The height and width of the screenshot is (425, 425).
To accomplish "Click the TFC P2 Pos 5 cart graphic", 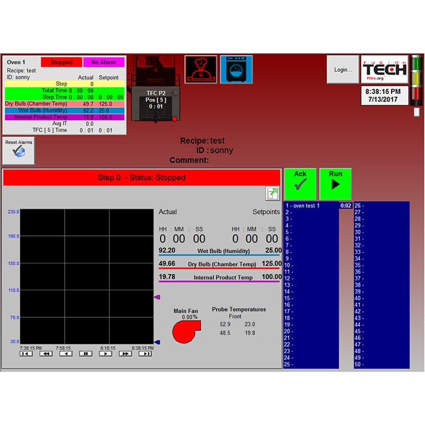I will [x=156, y=104].
